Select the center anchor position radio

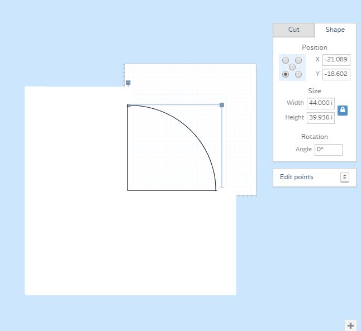coord(292,67)
